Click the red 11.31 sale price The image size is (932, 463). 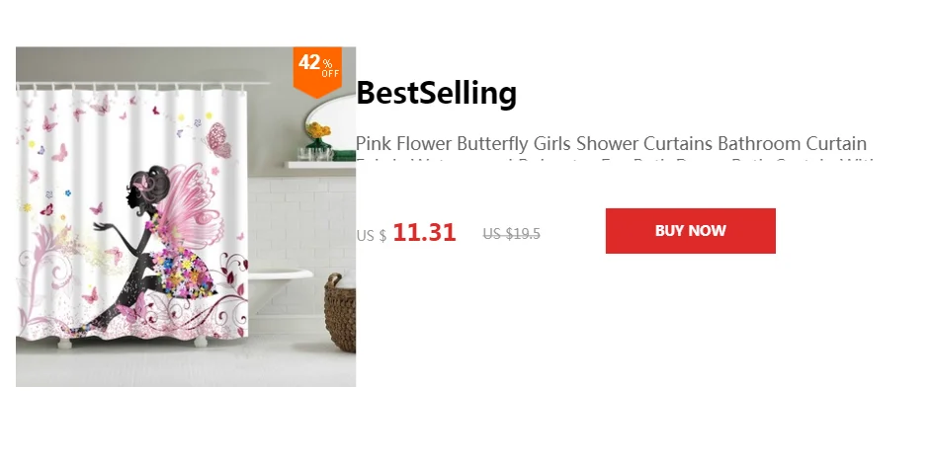424,232
